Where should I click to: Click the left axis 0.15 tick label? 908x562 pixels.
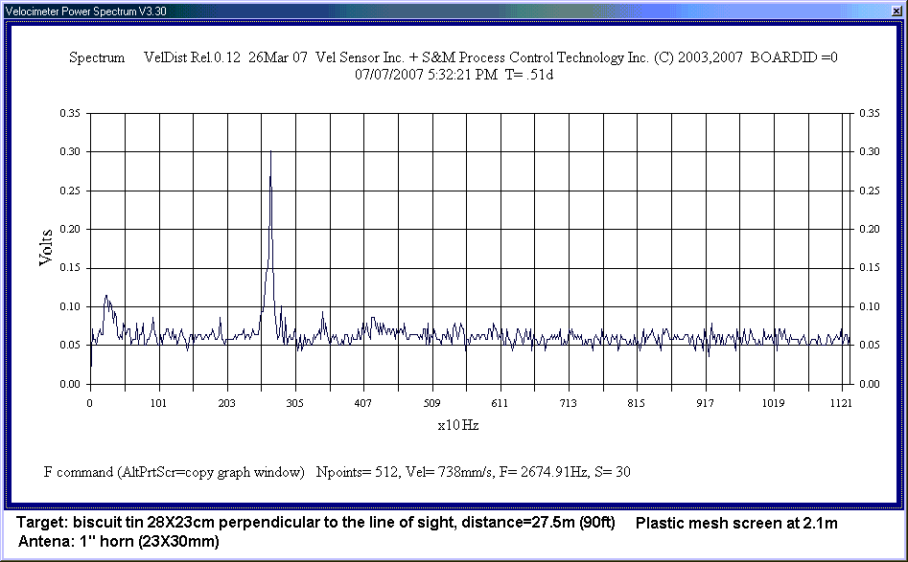click(x=70, y=268)
